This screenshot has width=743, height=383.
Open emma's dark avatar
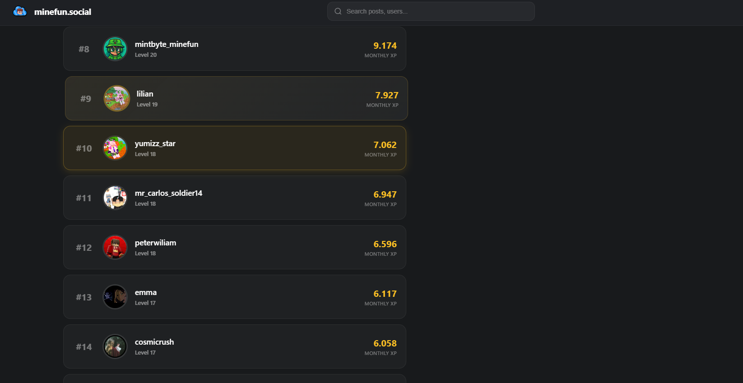pos(115,297)
